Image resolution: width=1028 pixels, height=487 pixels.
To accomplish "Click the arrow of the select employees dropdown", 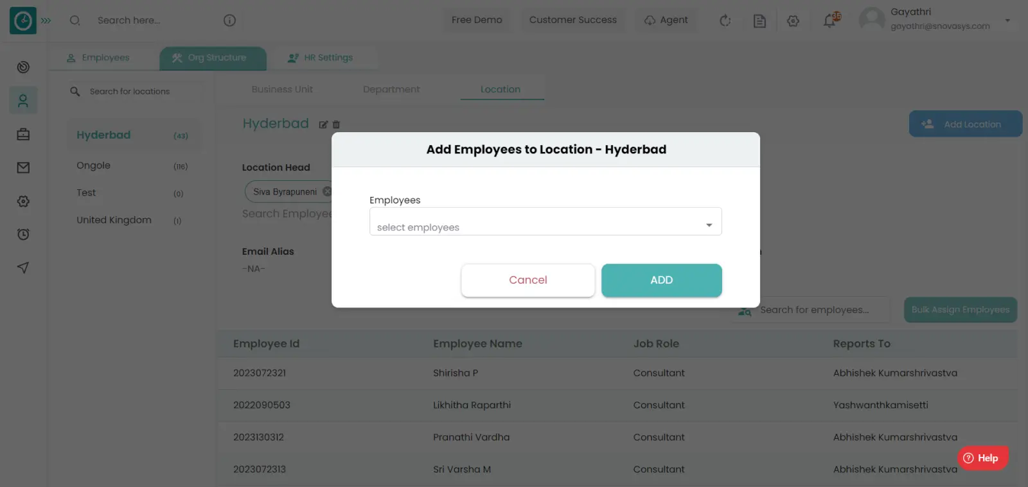I will (709, 225).
